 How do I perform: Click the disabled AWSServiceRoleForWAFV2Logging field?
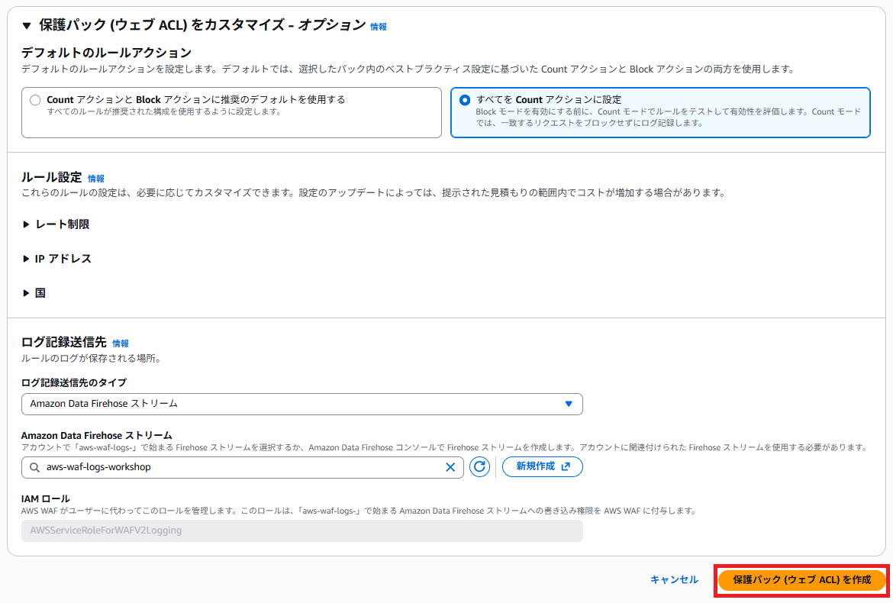[x=301, y=530]
